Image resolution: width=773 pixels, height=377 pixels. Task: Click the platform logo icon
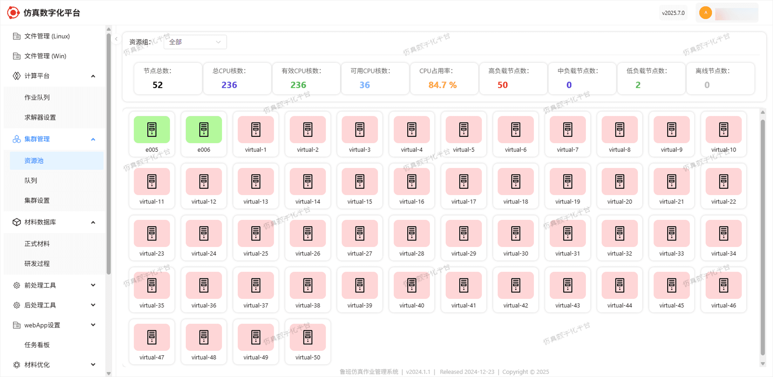[13, 13]
